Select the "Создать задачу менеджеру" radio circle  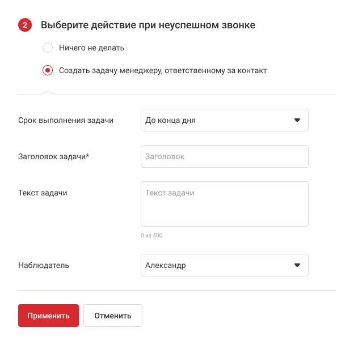[48, 71]
